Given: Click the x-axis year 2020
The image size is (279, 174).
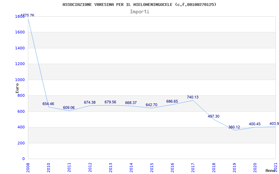Looking at the screenshot, I should pyautogui.click(x=255, y=168).
